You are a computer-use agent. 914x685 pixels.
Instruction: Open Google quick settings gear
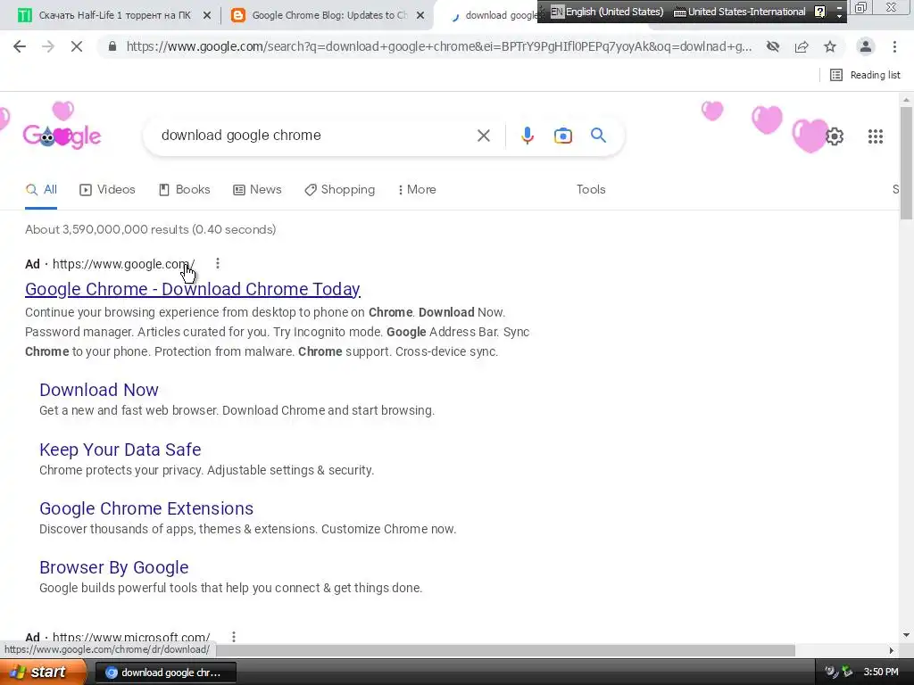click(x=835, y=136)
